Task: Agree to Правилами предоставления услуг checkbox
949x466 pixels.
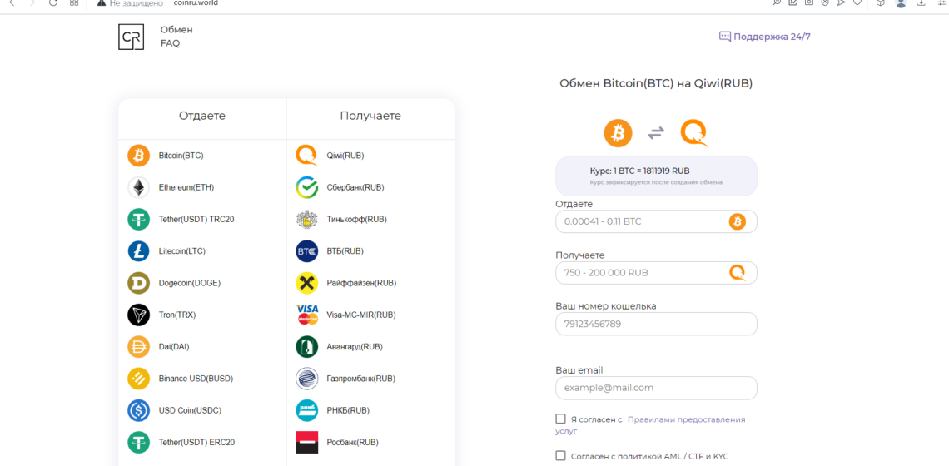Action: pos(560,419)
